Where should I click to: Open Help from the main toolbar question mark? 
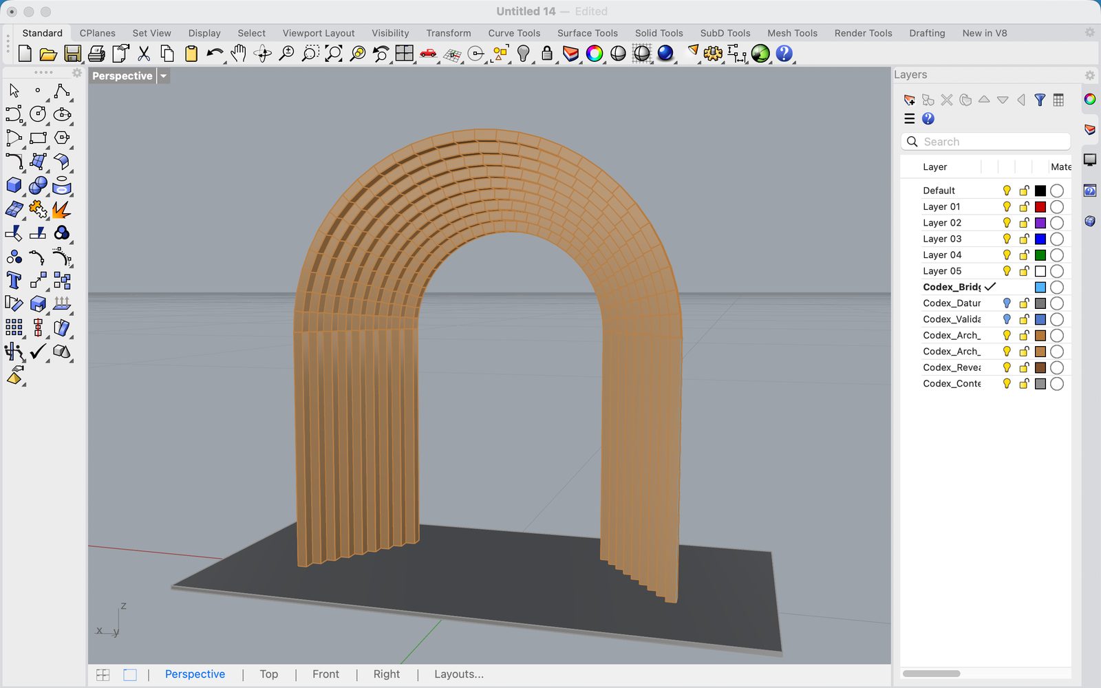coord(784,54)
